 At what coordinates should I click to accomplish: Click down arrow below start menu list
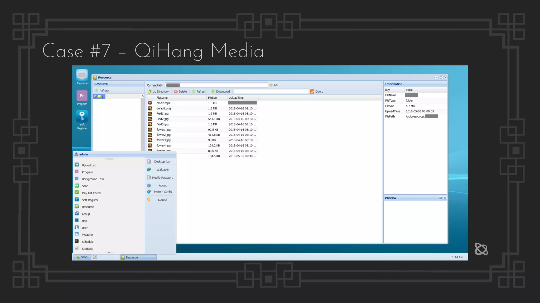[x=109, y=252]
